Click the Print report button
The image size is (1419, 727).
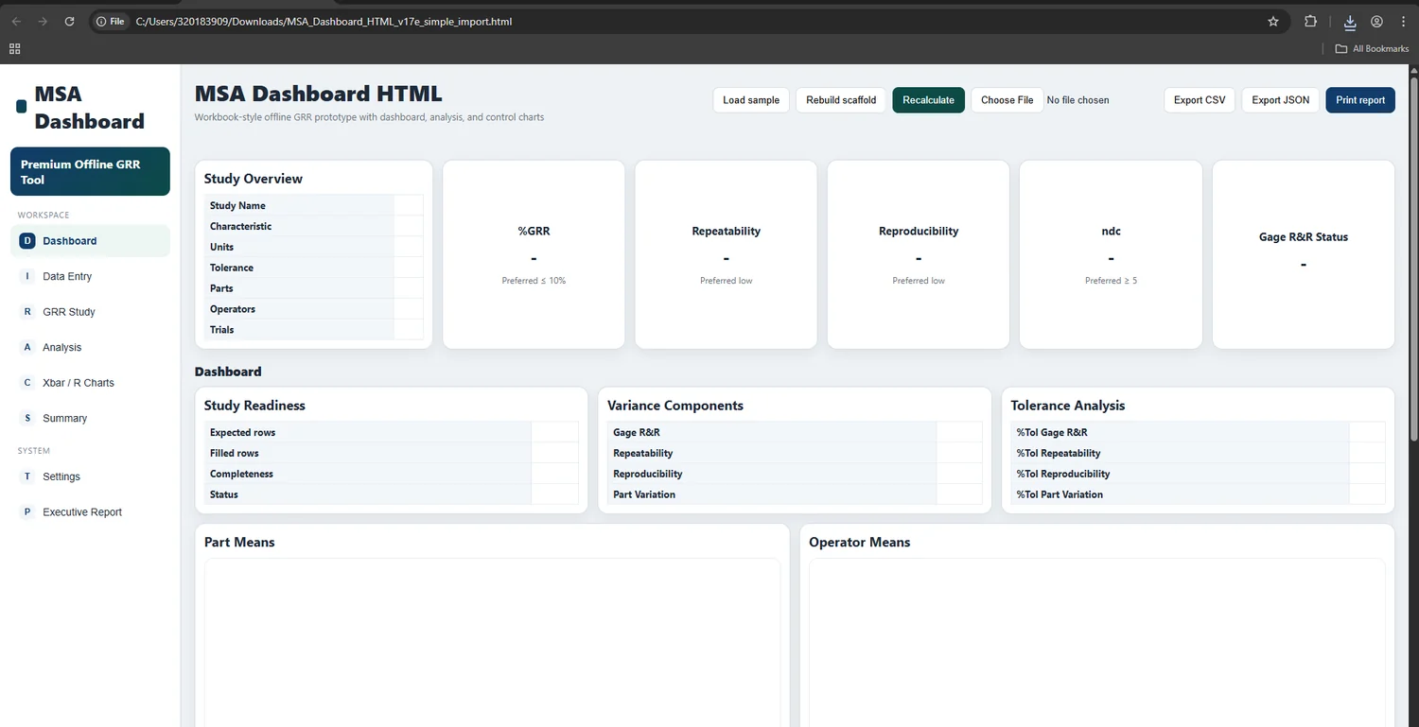point(1360,100)
